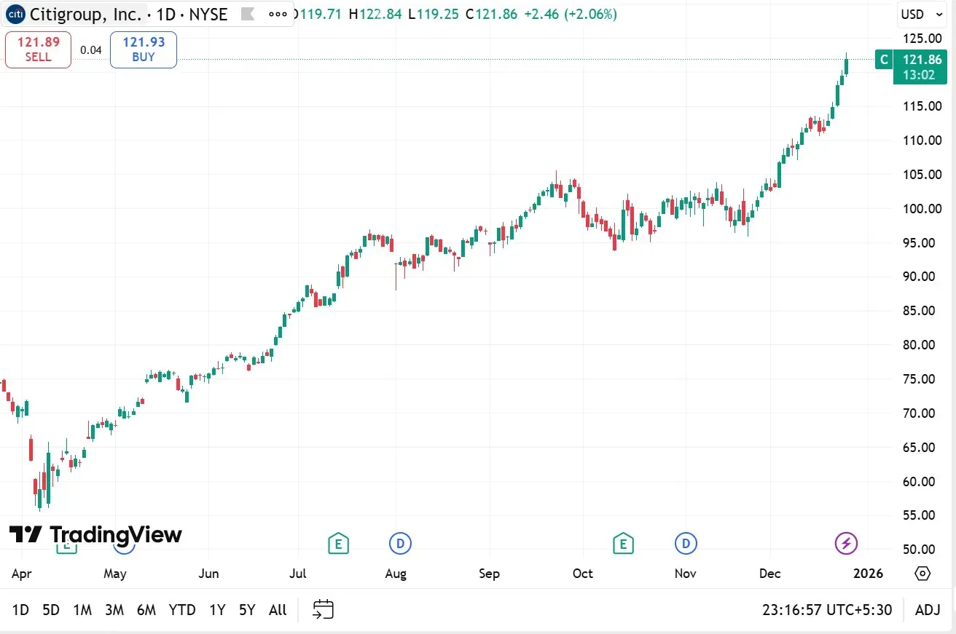
Task: Click the November dividends D icon
Action: [x=685, y=543]
